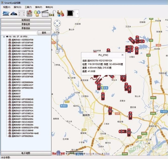Open the 帮助(H) menu

click(x=49, y=7)
